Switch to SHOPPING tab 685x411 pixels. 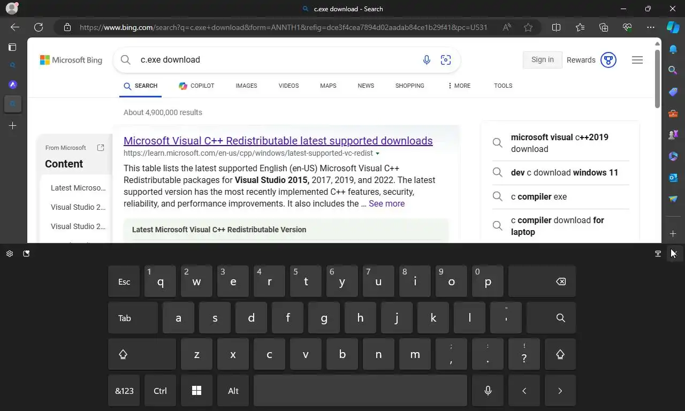(x=409, y=86)
